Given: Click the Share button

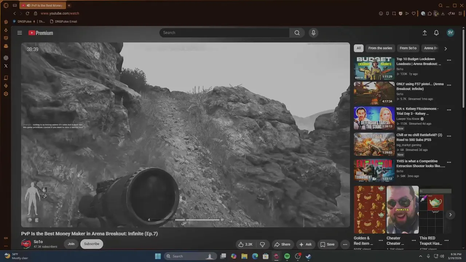Looking at the screenshot, I should click(283, 245).
